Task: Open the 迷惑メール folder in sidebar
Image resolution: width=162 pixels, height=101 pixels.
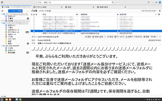Action: click(12, 34)
